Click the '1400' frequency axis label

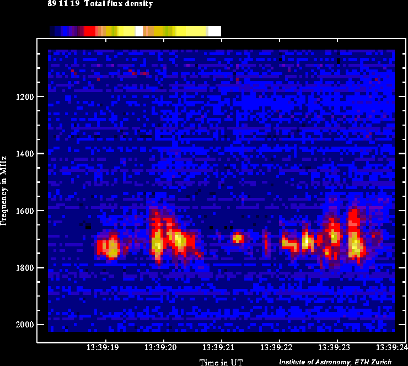pos(25,154)
